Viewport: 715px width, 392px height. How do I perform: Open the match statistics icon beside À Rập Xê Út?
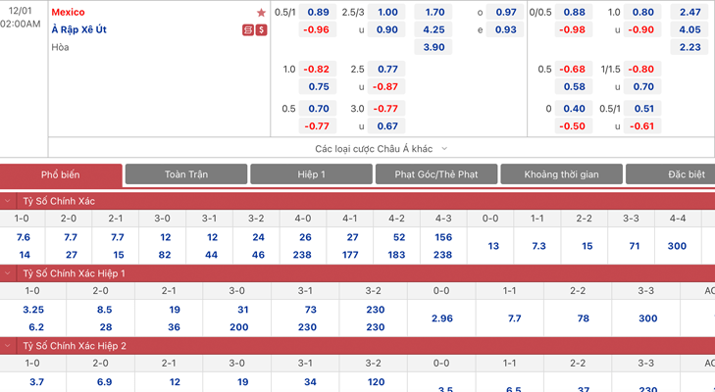(x=248, y=30)
